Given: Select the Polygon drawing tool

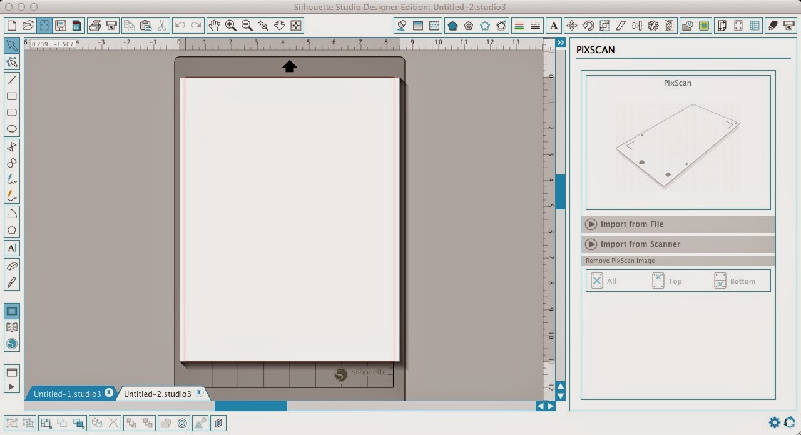Looking at the screenshot, I should click(x=11, y=230).
